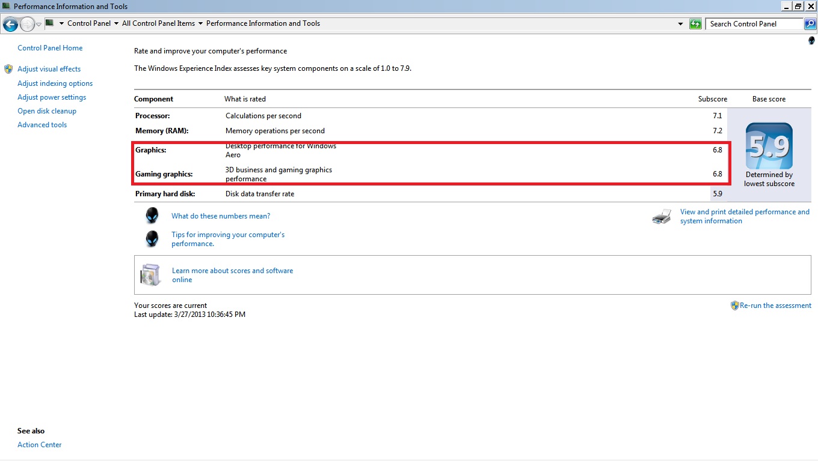Screen dimensions: 818x461
Task: Click the Subscore column header
Action: point(713,99)
